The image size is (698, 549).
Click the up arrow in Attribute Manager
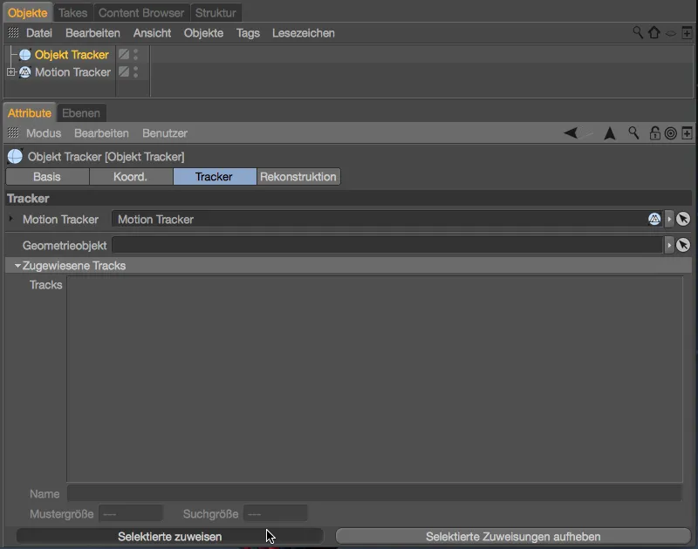pyautogui.click(x=609, y=133)
